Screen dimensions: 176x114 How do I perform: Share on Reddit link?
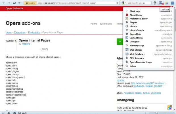[138, 93]
